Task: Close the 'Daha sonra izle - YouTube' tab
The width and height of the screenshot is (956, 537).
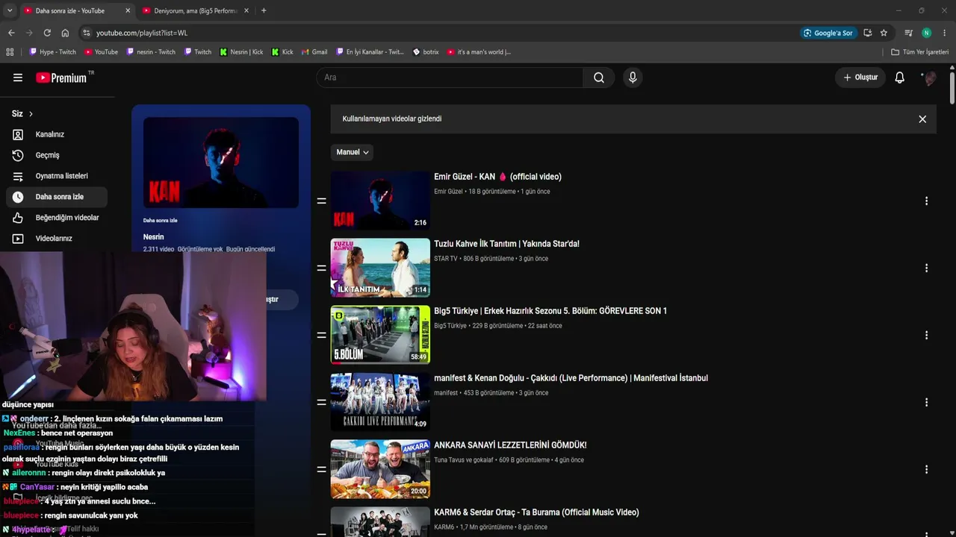Action: pos(128,10)
